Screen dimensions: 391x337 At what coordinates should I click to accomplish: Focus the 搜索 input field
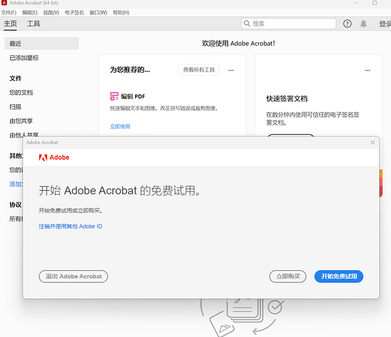click(x=288, y=24)
